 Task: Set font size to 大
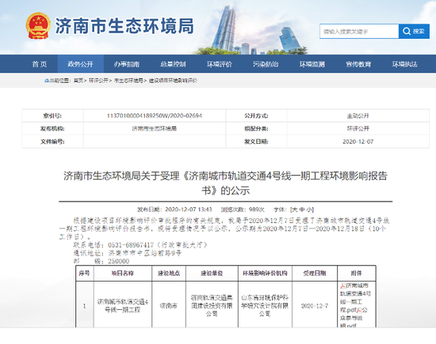[295, 210]
